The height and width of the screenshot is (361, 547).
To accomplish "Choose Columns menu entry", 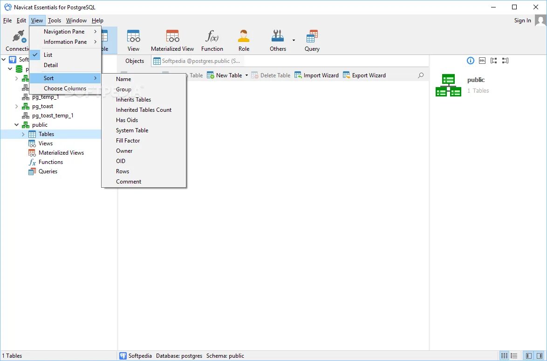I will (66, 88).
